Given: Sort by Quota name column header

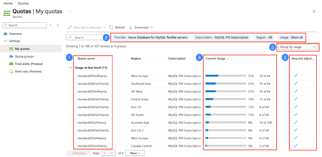Looking at the screenshot, I should pyautogui.click(x=86, y=58).
